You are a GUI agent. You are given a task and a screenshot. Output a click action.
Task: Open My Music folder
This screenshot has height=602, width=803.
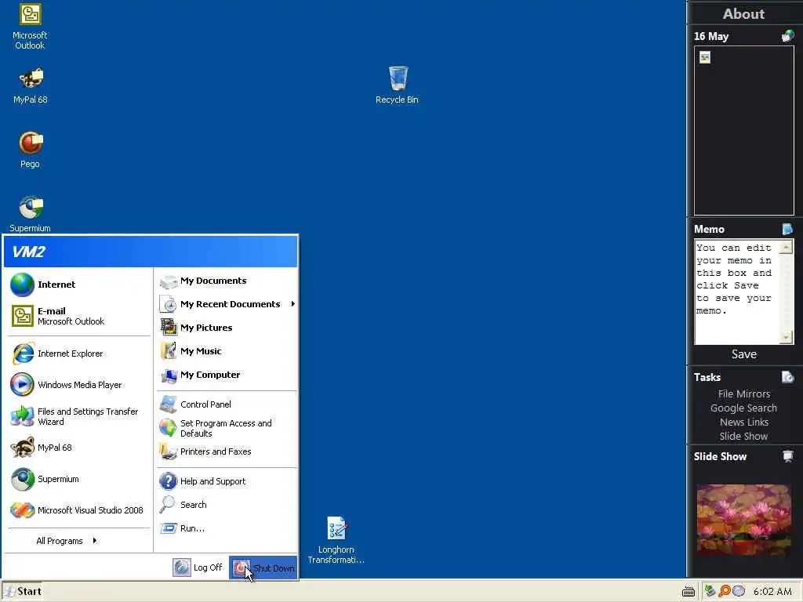pos(227,351)
